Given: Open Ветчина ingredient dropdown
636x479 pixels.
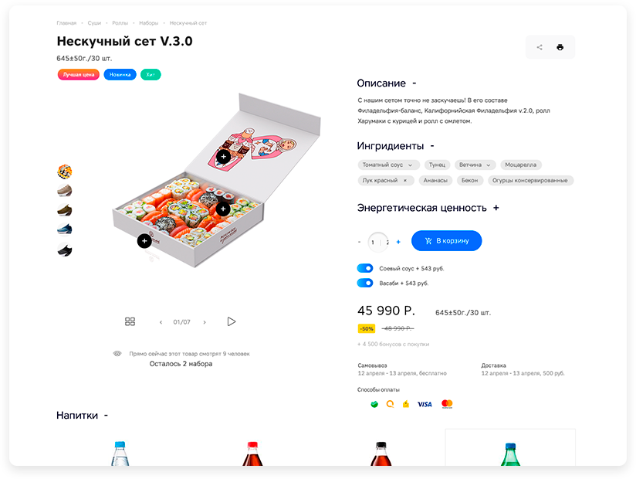Looking at the screenshot, I should click(489, 165).
